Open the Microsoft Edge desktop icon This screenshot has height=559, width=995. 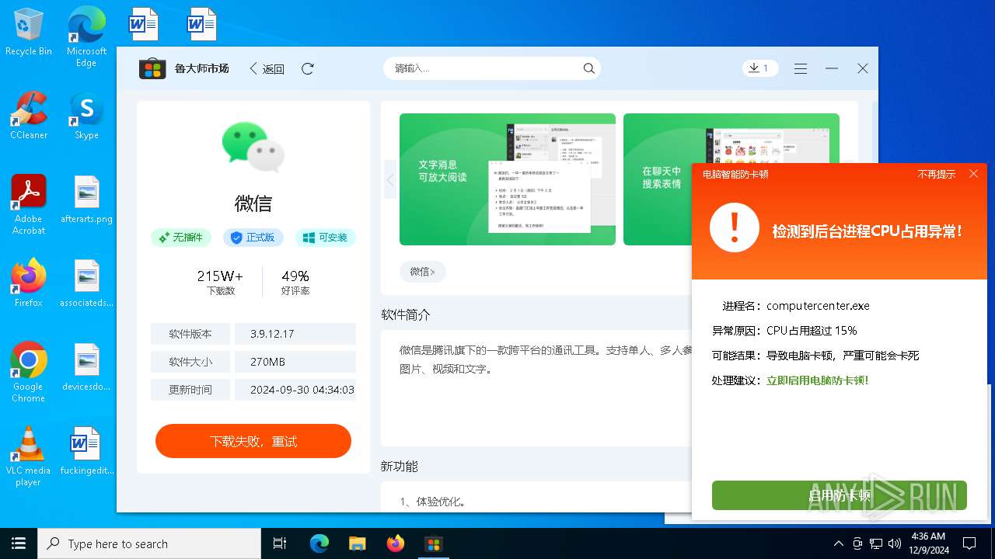click(x=86, y=36)
